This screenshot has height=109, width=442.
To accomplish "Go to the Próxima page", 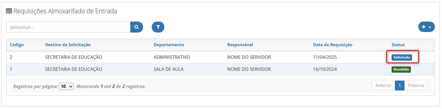I will 416,86.
